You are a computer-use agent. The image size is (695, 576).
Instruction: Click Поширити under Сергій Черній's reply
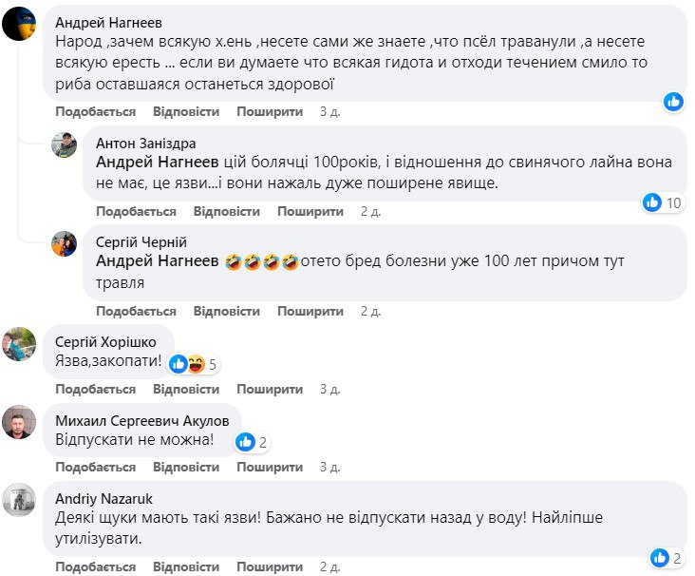(x=310, y=311)
